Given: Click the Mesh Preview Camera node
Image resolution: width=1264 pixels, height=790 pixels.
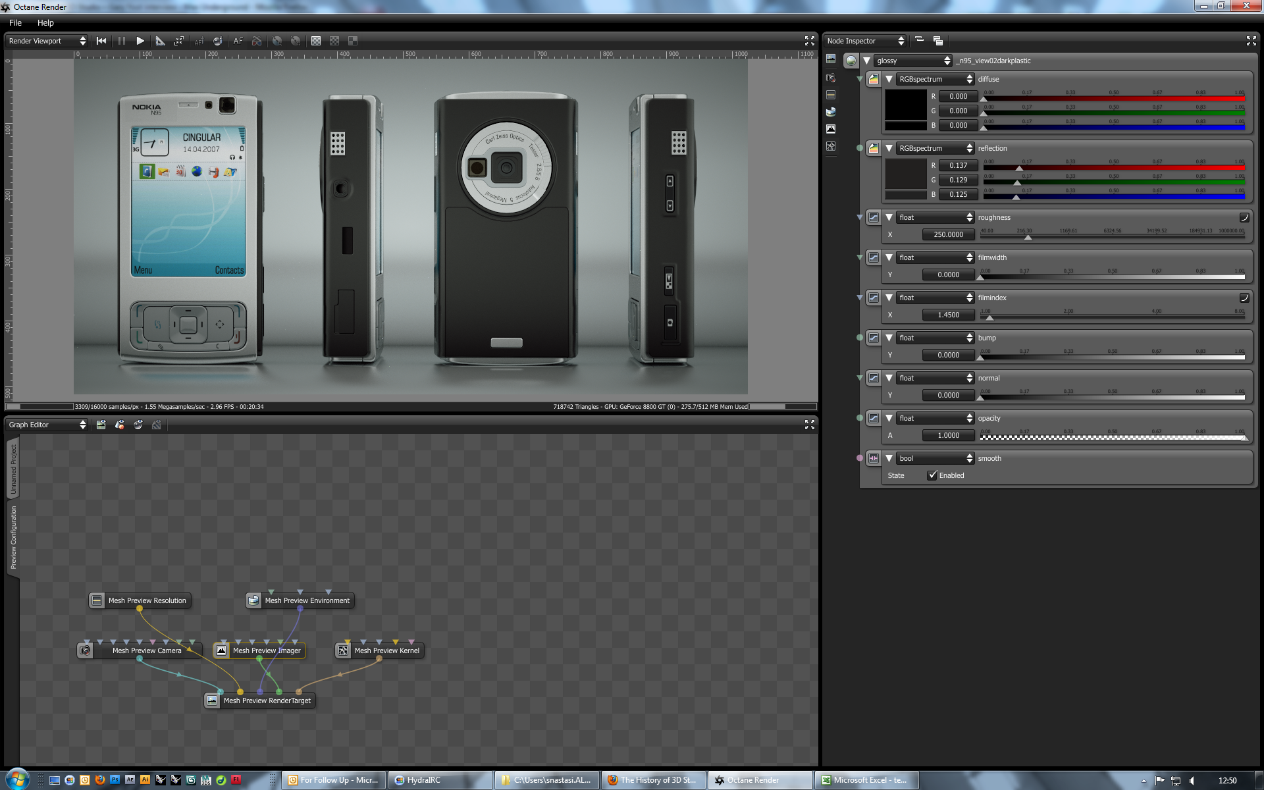Looking at the screenshot, I should pos(146,650).
